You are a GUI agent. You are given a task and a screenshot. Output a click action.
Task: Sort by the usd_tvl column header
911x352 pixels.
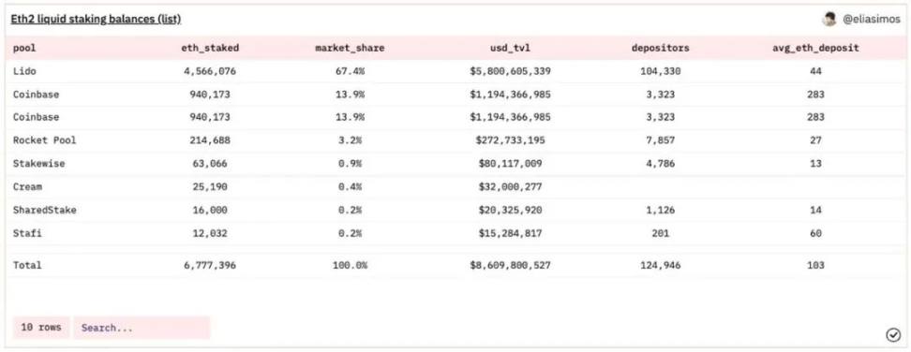(x=510, y=48)
